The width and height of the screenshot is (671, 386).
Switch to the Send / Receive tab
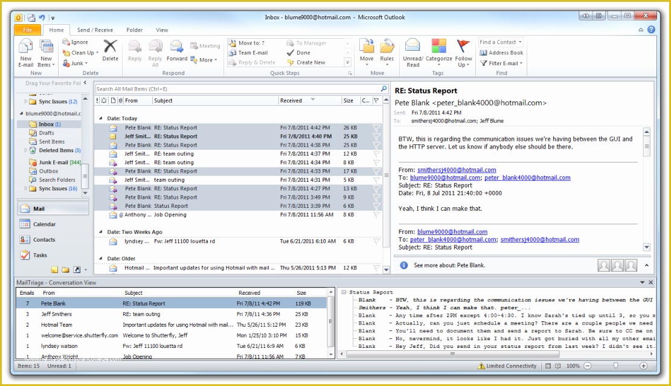[95, 30]
